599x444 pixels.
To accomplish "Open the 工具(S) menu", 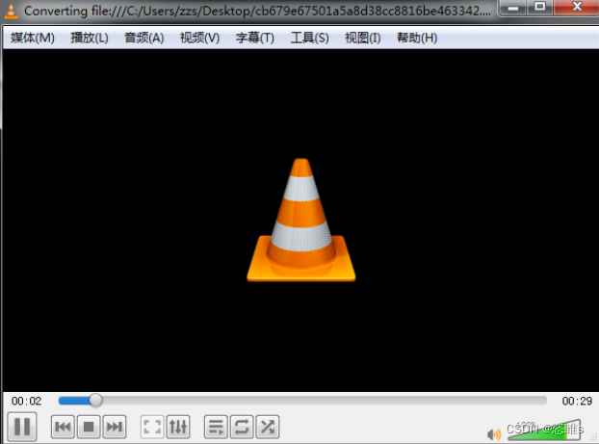I will coord(309,38).
